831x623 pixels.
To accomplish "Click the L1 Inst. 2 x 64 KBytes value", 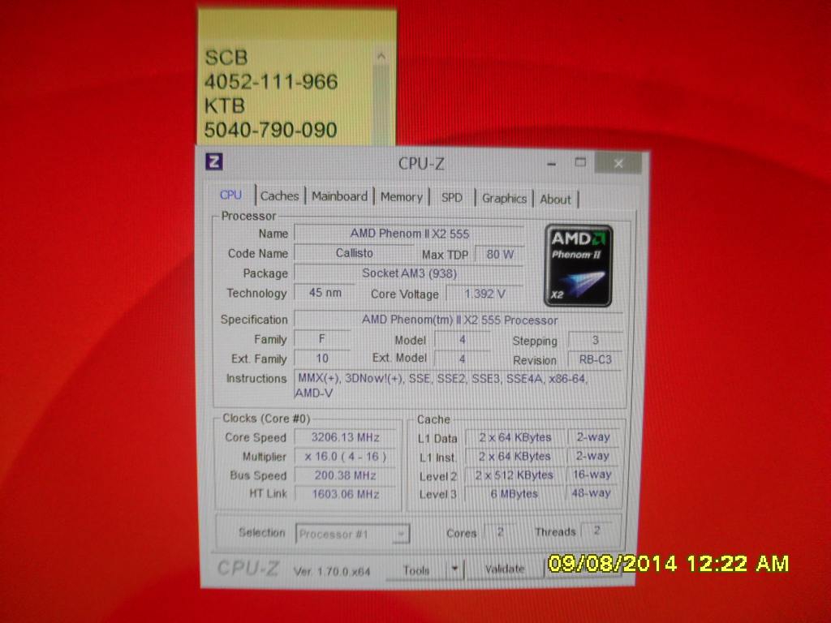I will click(x=515, y=456).
